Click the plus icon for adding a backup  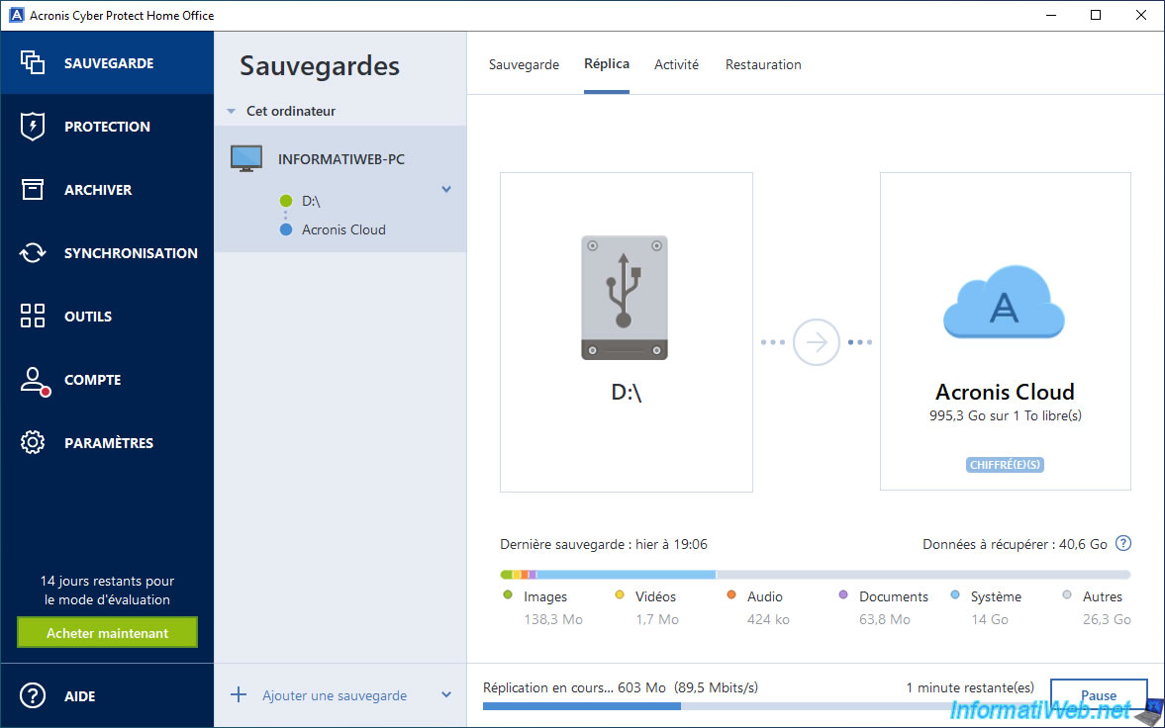239,695
